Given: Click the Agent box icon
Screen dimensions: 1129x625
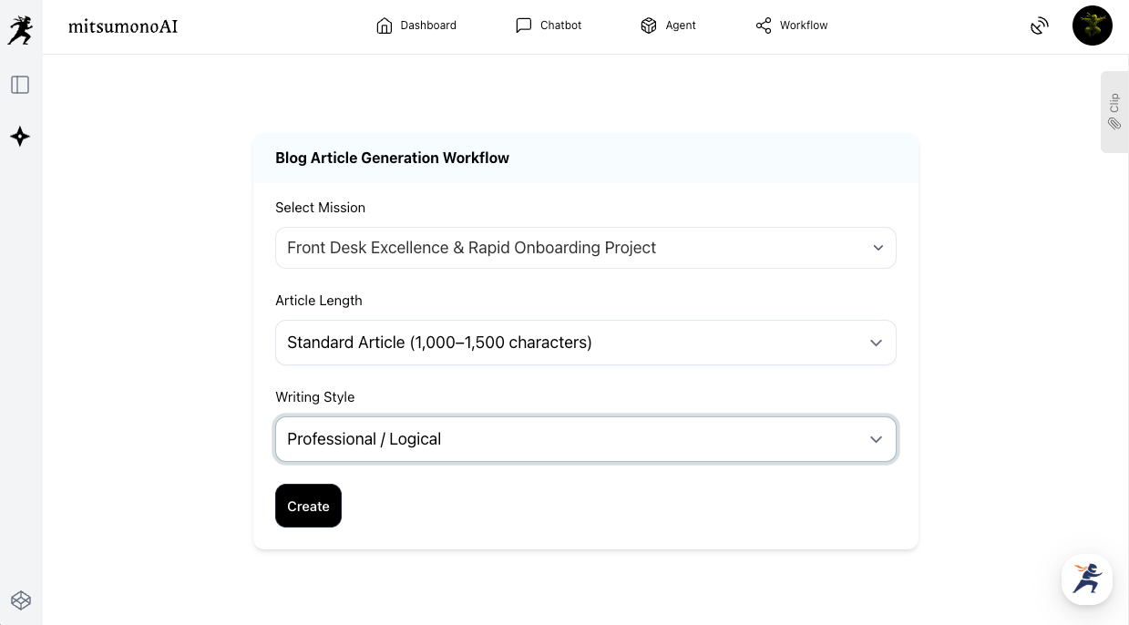Looking at the screenshot, I should (x=649, y=26).
